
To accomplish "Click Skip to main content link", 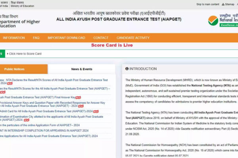I will [x=207, y=4].
